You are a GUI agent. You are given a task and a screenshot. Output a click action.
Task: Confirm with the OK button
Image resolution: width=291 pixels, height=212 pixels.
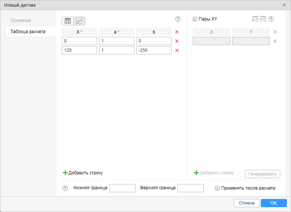274,203
